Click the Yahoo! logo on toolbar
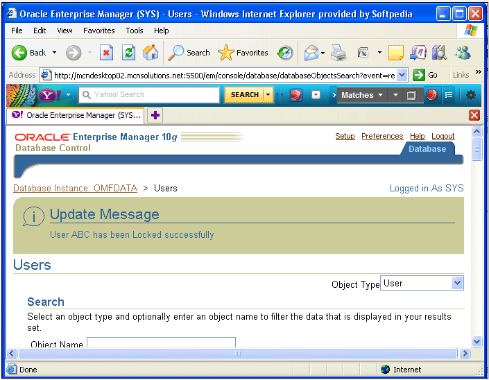The height and width of the screenshot is (380, 489). pos(49,95)
